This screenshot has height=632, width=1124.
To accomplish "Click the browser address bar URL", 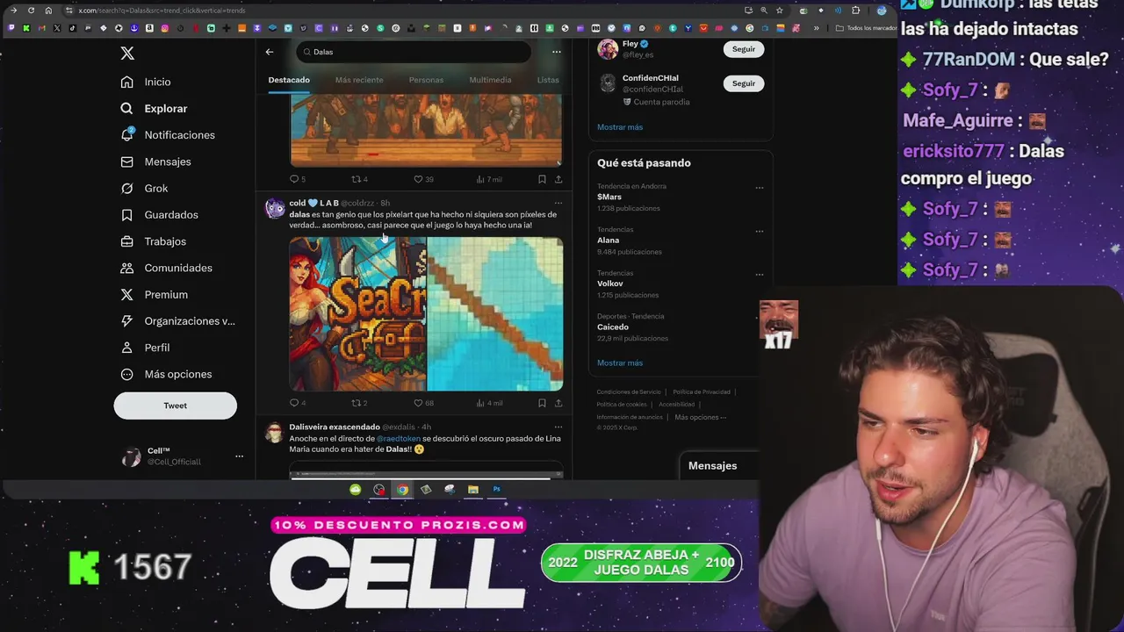I will pos(162,11).
